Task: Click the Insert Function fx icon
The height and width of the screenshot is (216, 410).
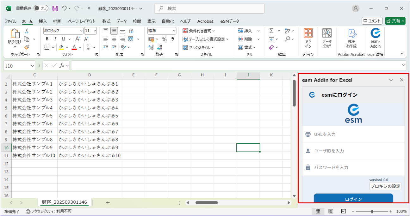Action: point(62,65)
